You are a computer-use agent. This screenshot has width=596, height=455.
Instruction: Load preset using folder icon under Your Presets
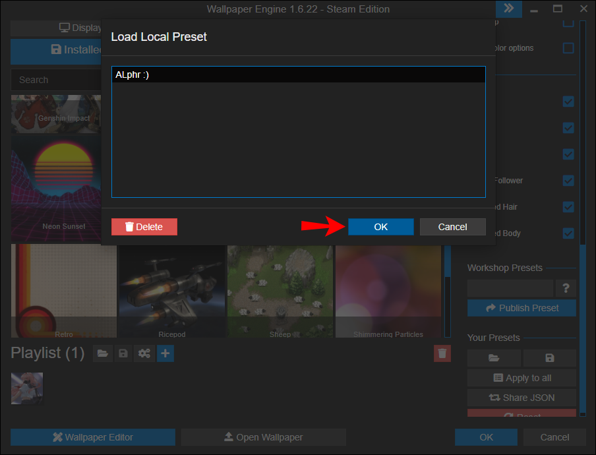click(494, 358)
